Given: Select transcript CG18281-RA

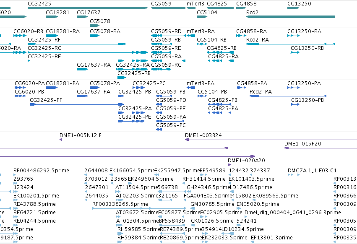Looking at the screenshot, I should [52, 36].
